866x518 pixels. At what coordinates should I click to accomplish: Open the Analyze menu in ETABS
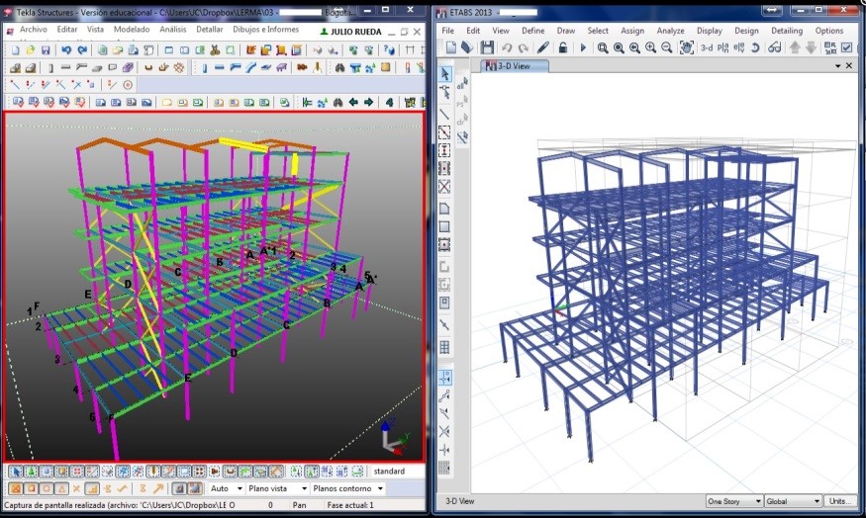[670, 31]
